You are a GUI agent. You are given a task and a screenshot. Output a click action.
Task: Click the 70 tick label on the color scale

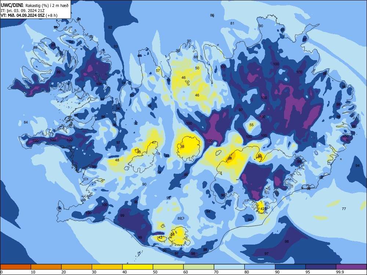coord(216,272)
